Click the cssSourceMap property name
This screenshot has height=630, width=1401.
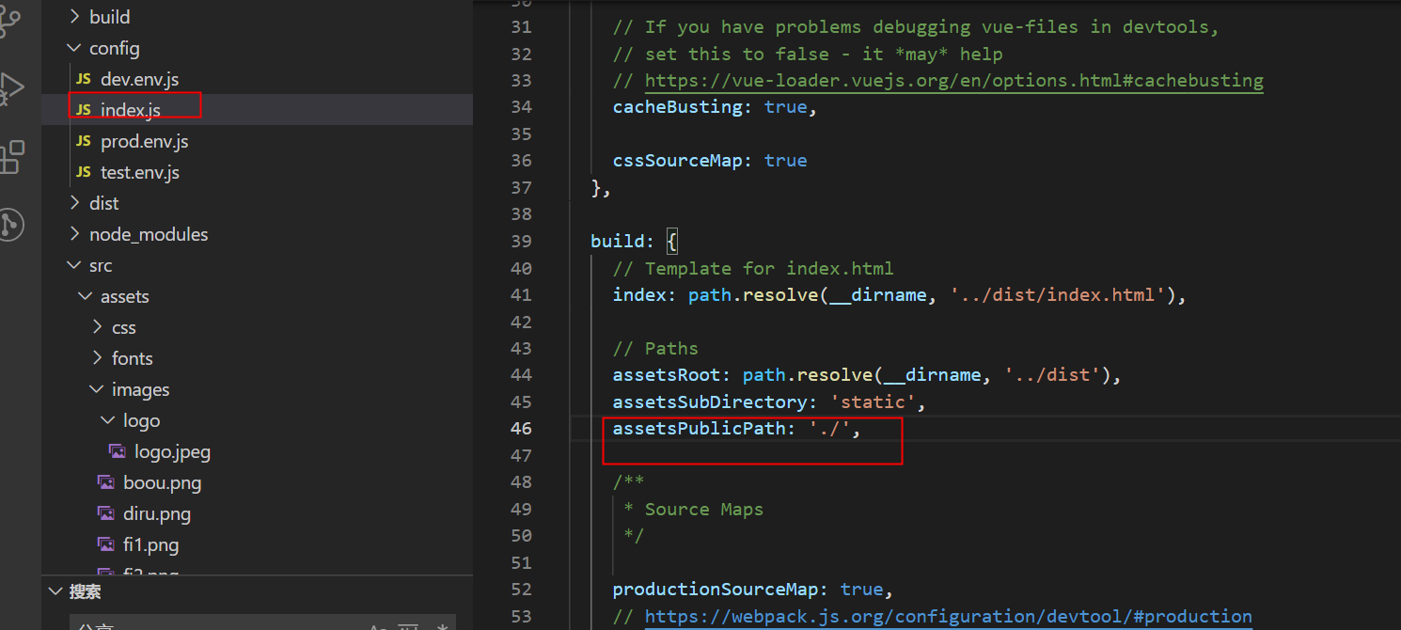(678, 160)
